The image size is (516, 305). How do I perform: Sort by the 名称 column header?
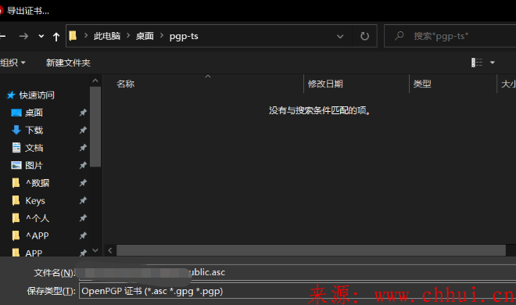126,84
